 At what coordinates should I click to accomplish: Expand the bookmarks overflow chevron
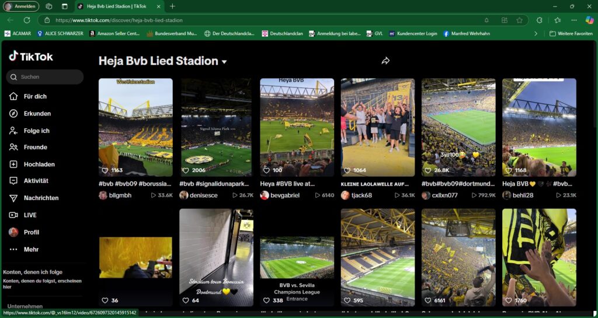536,33
